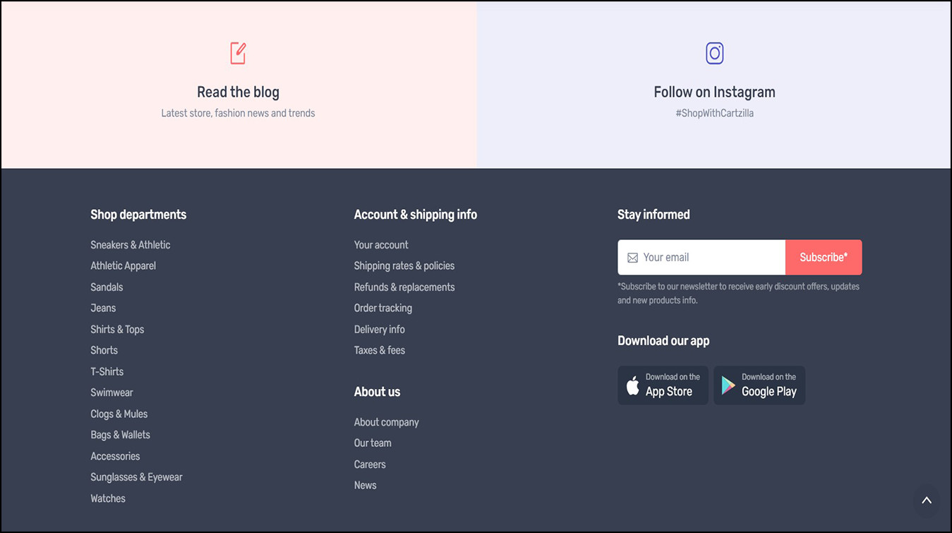
Task: Click the Follow on Instagram heading
Action: [714, 92]
